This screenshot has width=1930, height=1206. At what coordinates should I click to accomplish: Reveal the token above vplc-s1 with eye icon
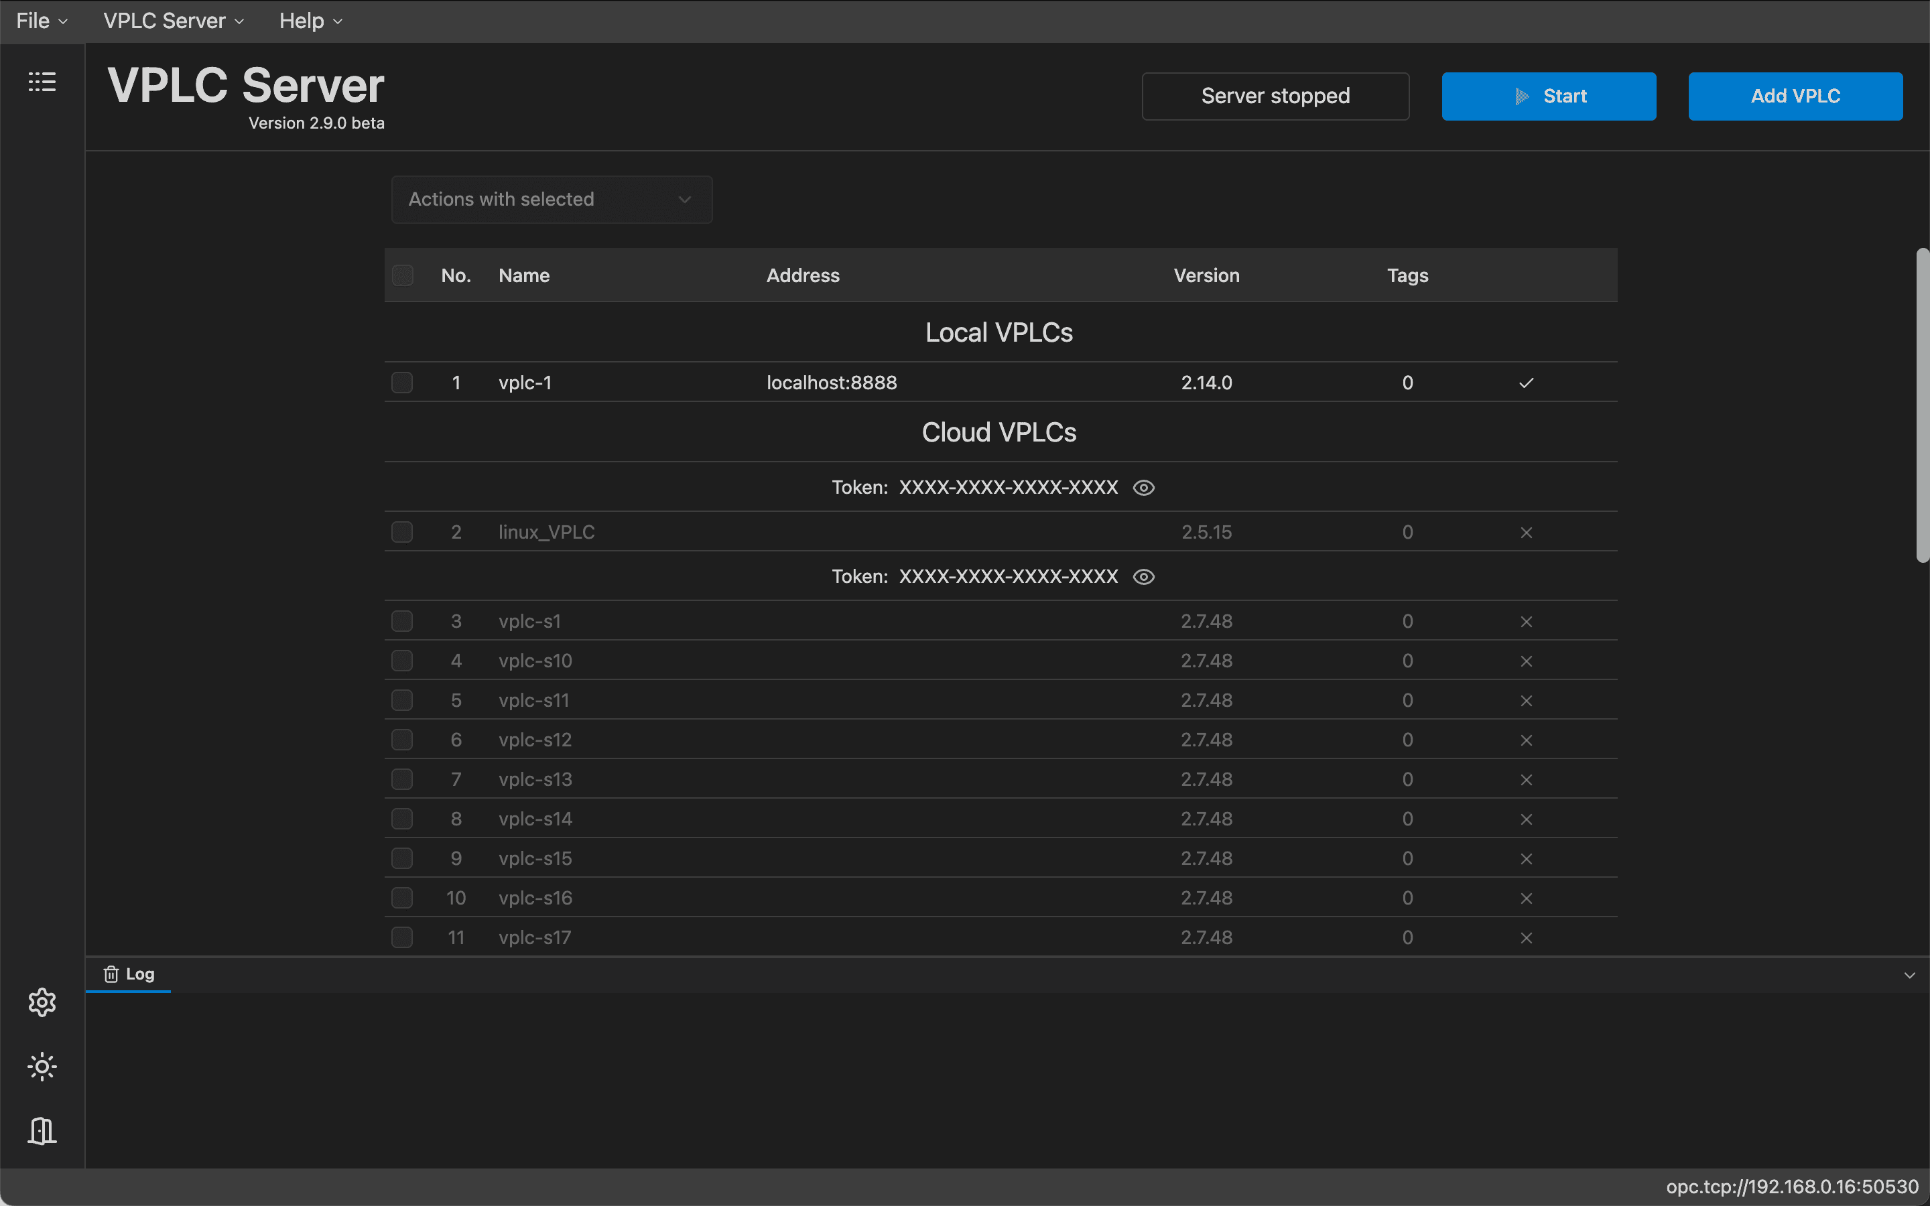(x=1144, y=577)
